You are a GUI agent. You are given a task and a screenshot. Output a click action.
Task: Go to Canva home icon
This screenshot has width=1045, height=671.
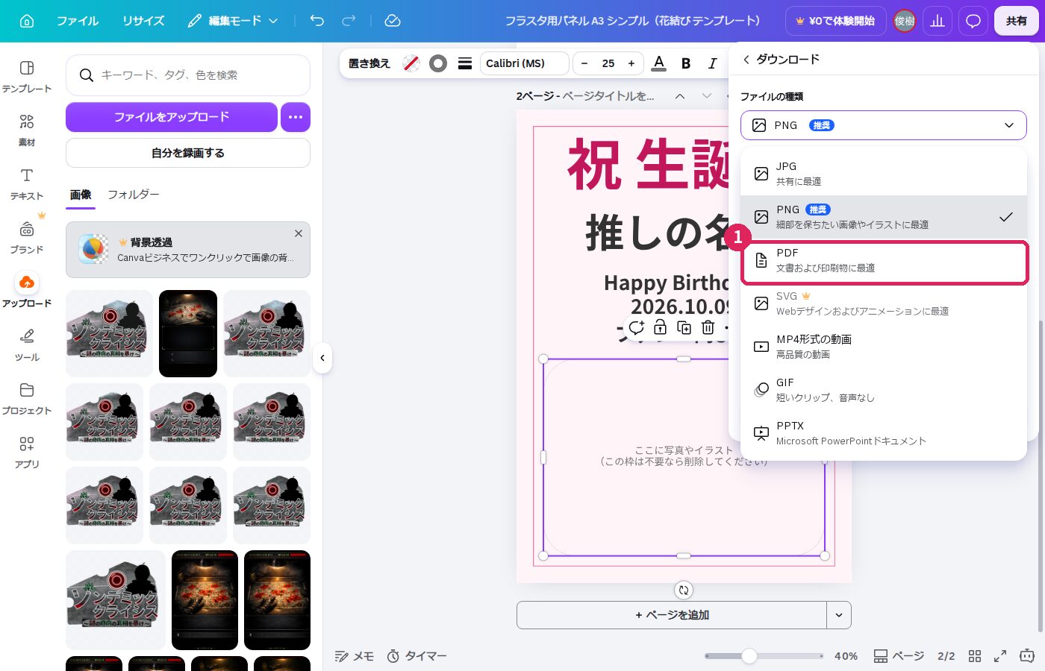tap(27, 21)
